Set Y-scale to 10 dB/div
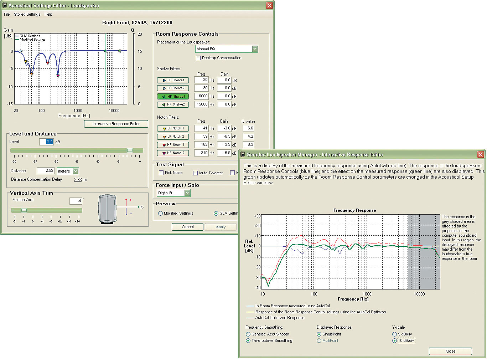Screen dimensions: 487x359 click(394, 340)
